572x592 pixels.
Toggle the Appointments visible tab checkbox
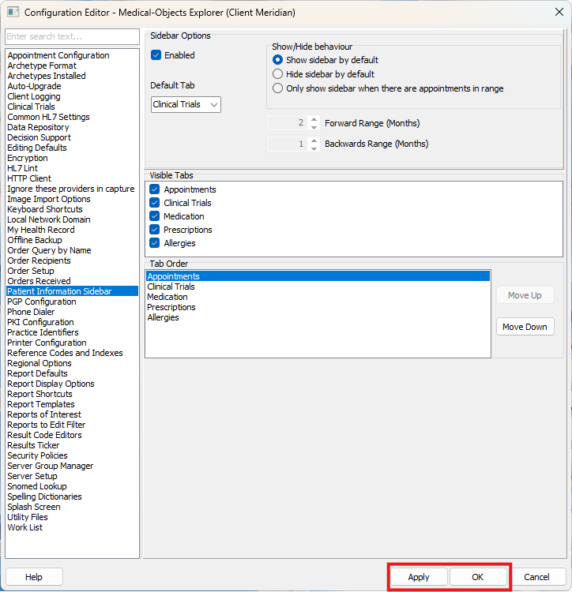tap(155, 189)
